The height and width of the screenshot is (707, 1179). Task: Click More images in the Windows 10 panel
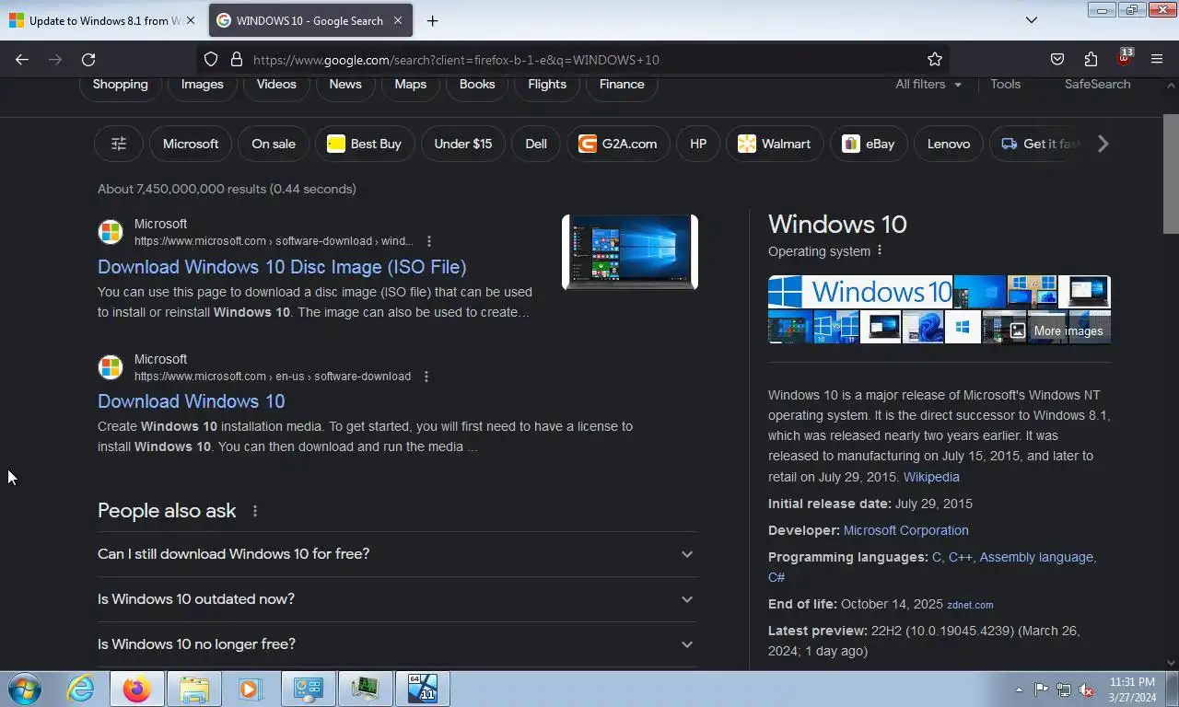point(1057,330)
